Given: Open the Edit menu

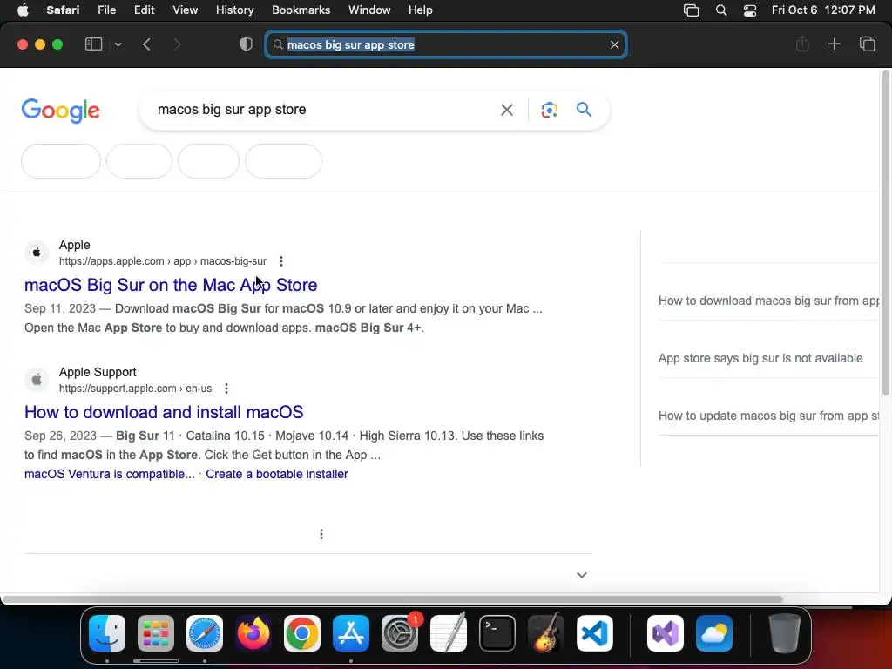Looking at the screenshot, I should click(144, 10).
